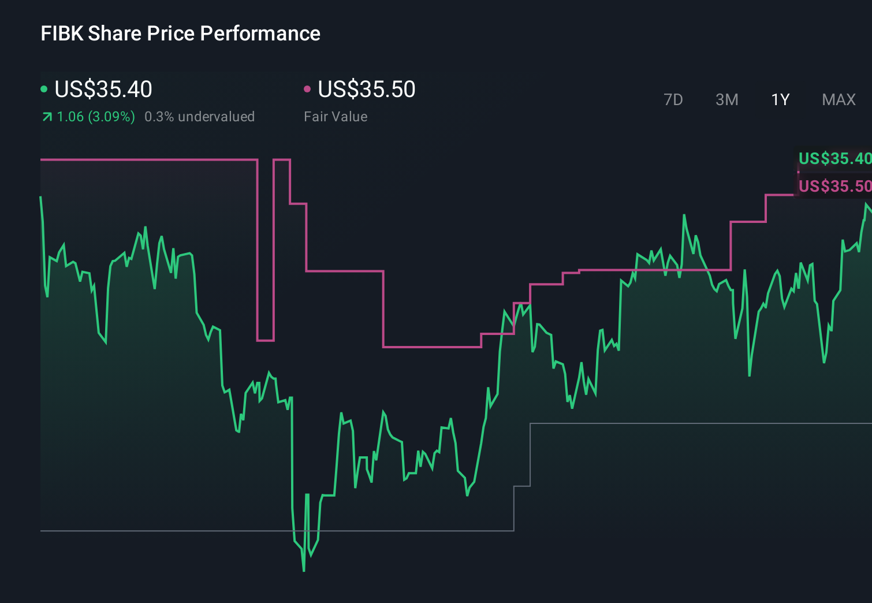Switch chart to 7D range
Image resolution: width=872 pixels, height=603 pixels.
pyautogui.click(x=673, y=100)
